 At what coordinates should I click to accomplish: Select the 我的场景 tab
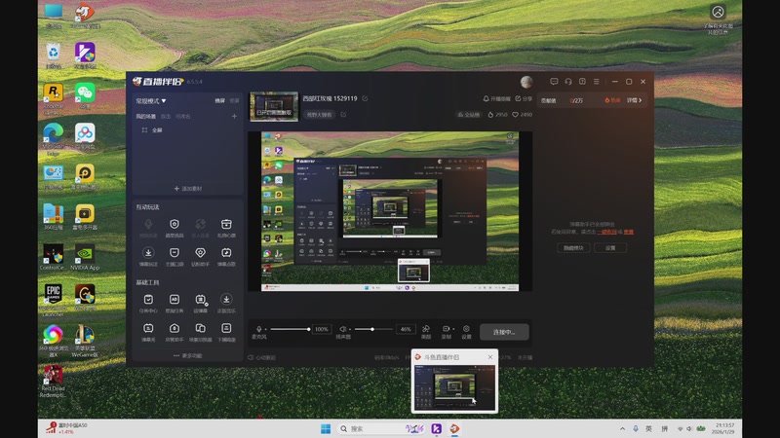[x=145, y=116]
